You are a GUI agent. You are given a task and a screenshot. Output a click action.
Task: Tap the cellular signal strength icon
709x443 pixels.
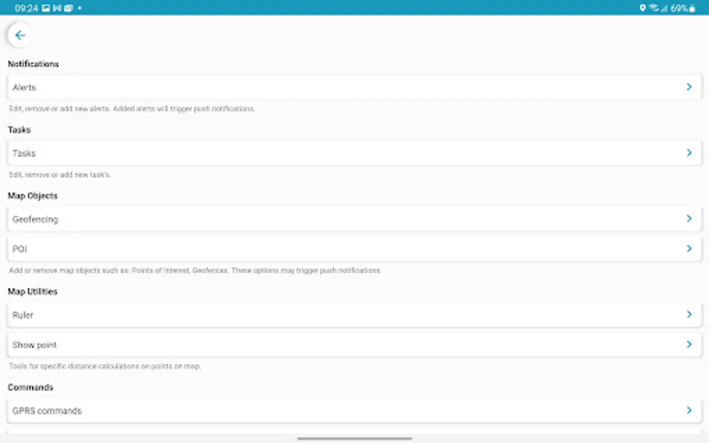point(664,7)
